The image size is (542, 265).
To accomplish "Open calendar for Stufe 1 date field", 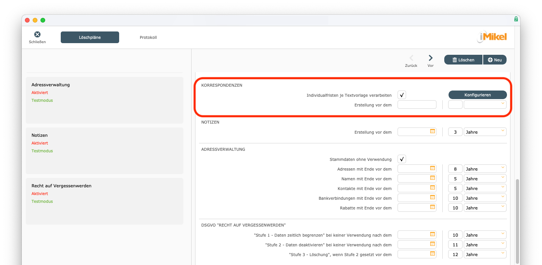I will point(432,235).
